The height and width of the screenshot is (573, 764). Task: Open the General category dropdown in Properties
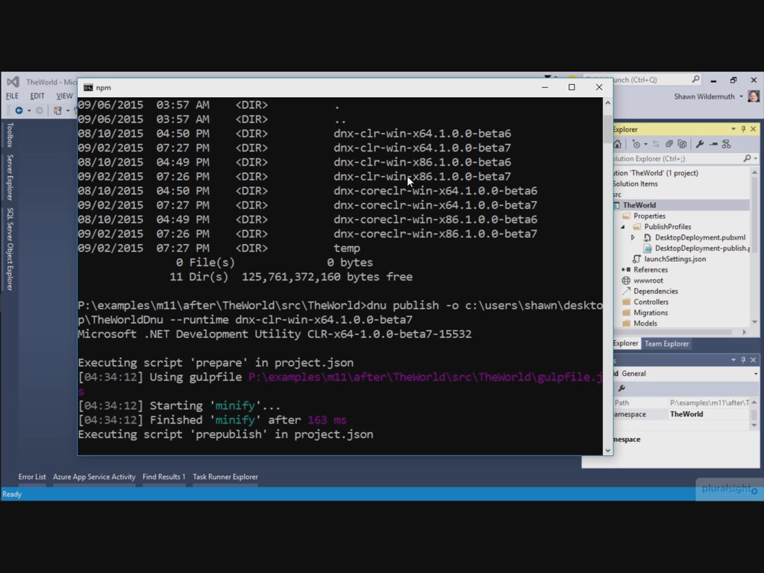pos(755,374)
